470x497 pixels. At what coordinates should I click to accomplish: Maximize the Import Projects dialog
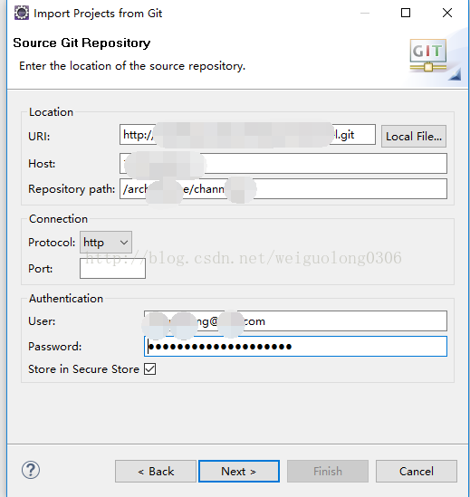tap(406, 13)
